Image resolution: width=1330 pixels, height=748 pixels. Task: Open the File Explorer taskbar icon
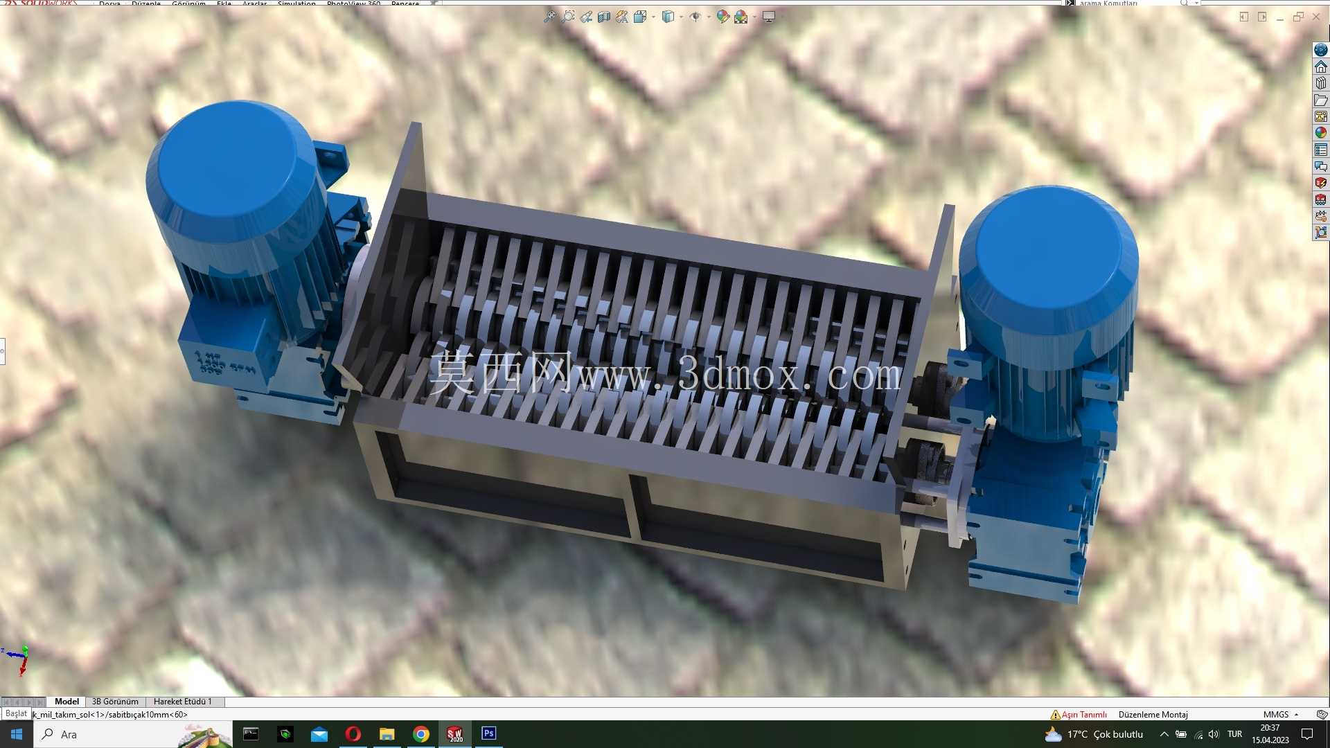click(387, 734)
